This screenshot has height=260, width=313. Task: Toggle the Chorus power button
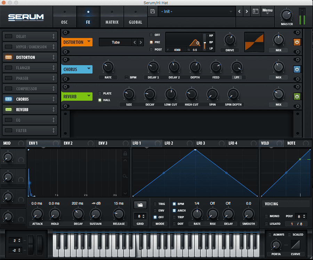pyautogui.click(x=297, y=69)
